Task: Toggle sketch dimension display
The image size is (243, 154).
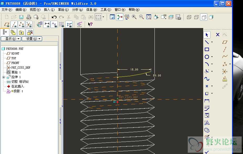Action: coord(47,24)
